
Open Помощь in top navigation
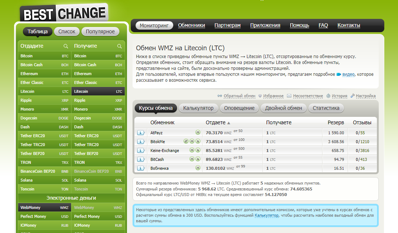point(300,26)
